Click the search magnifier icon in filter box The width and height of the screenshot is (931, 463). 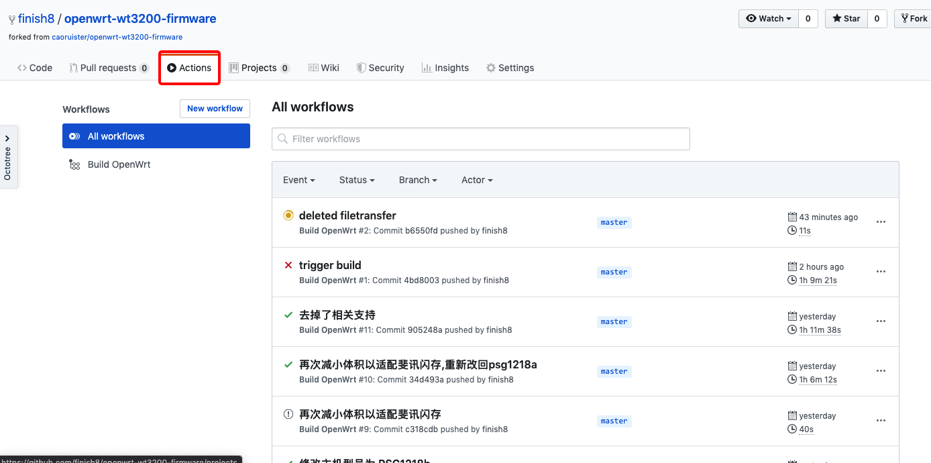tap(283, 139)
